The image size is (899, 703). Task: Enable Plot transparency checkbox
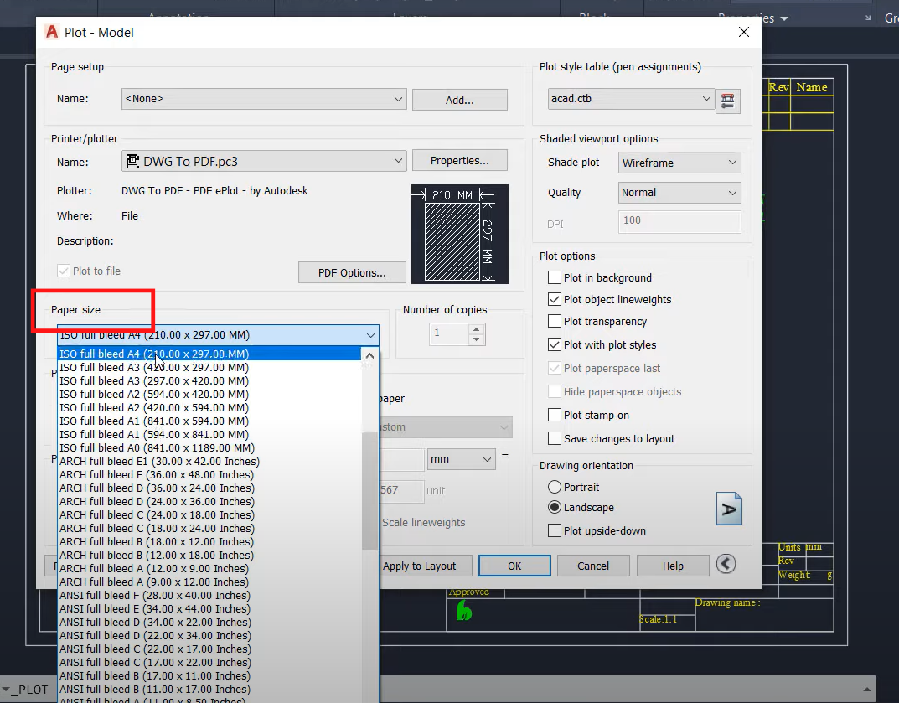(555, 321)
